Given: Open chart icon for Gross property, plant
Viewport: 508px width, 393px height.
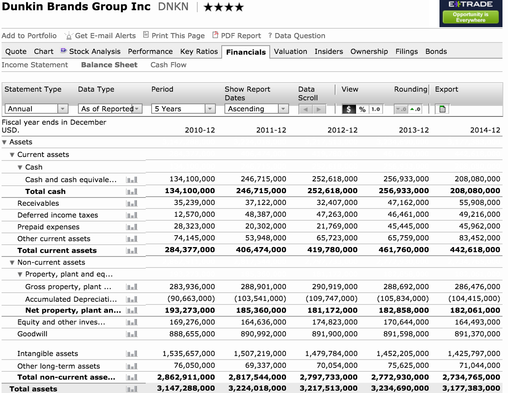Looking at the screenshot, I should tap(132, 287).
